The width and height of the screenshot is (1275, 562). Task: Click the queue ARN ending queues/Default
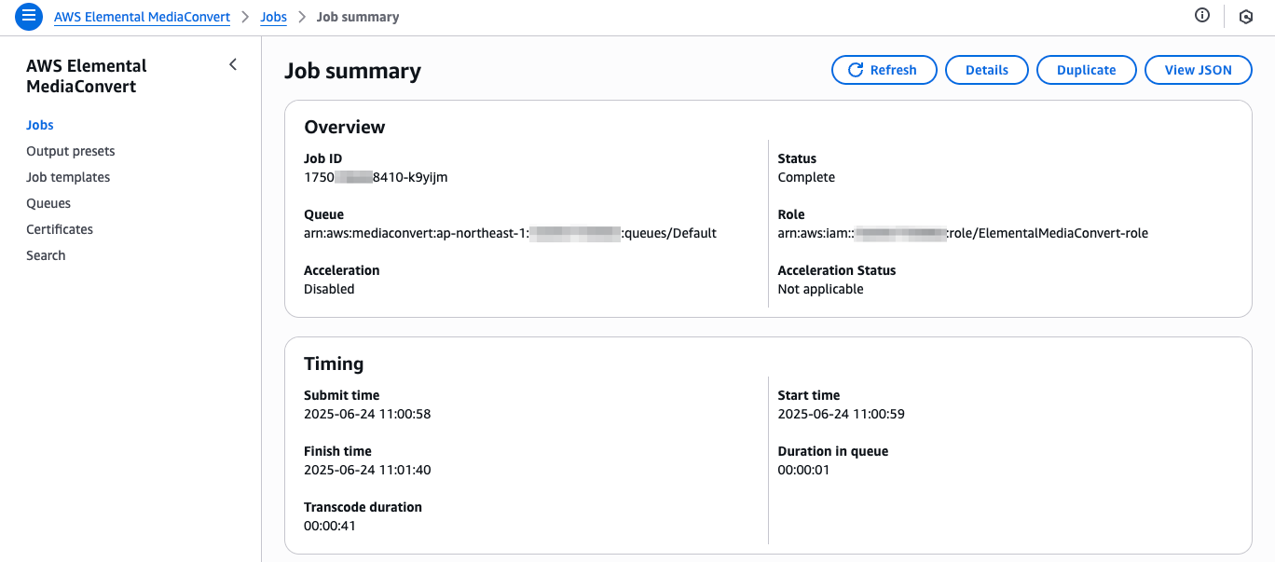point(510,233)
